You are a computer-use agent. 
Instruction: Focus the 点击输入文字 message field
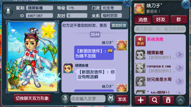88,99
